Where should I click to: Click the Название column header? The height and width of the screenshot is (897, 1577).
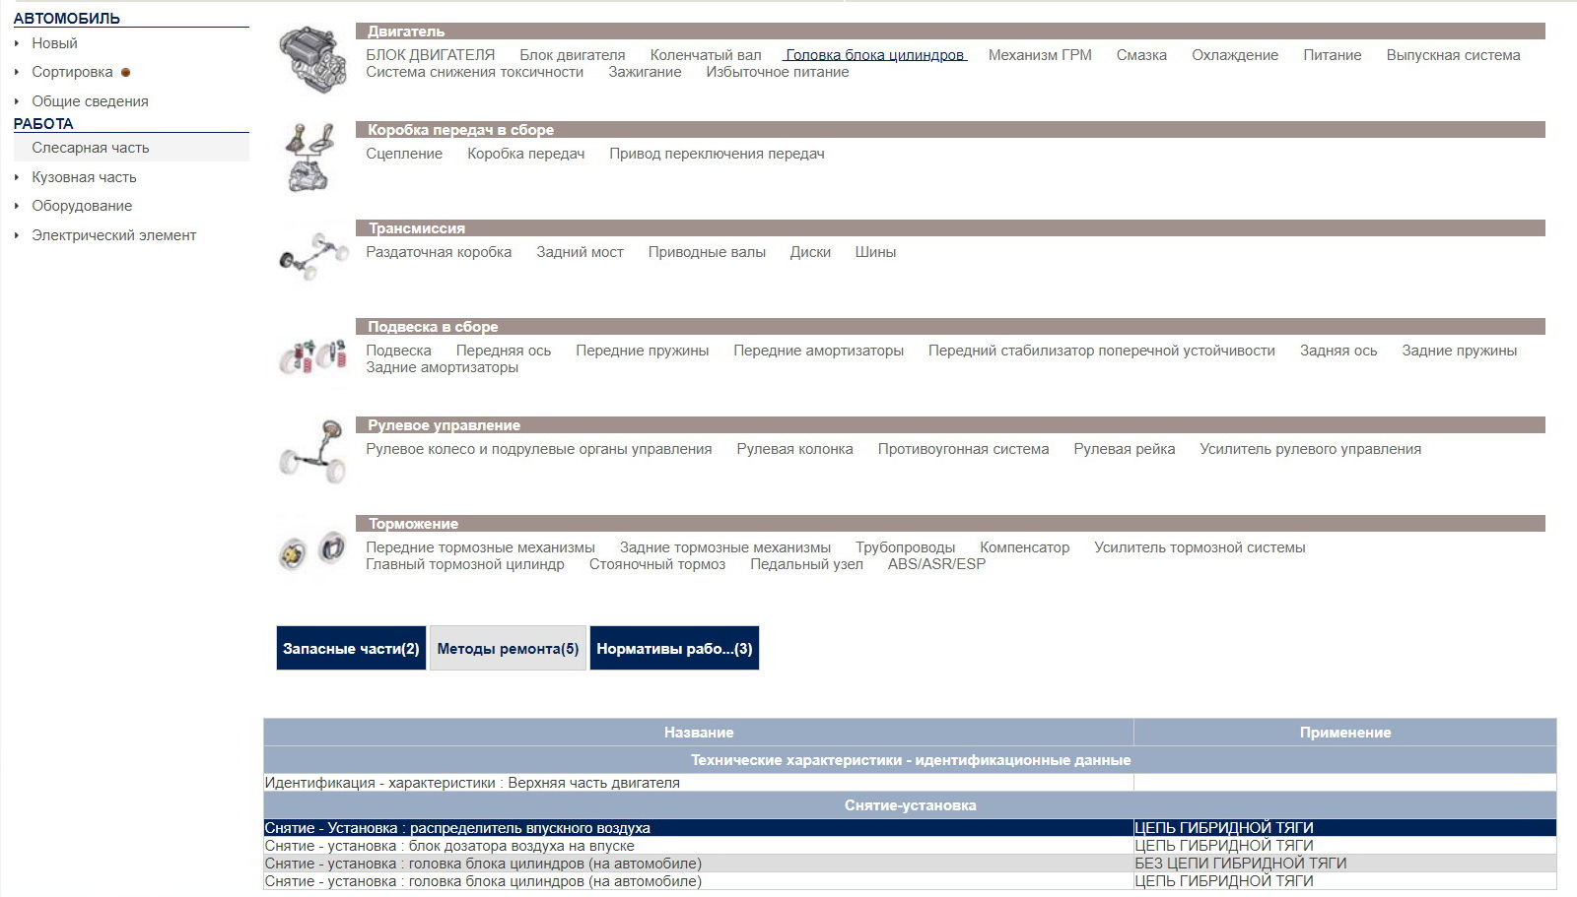pyautogui.click(x=698, y=733)
